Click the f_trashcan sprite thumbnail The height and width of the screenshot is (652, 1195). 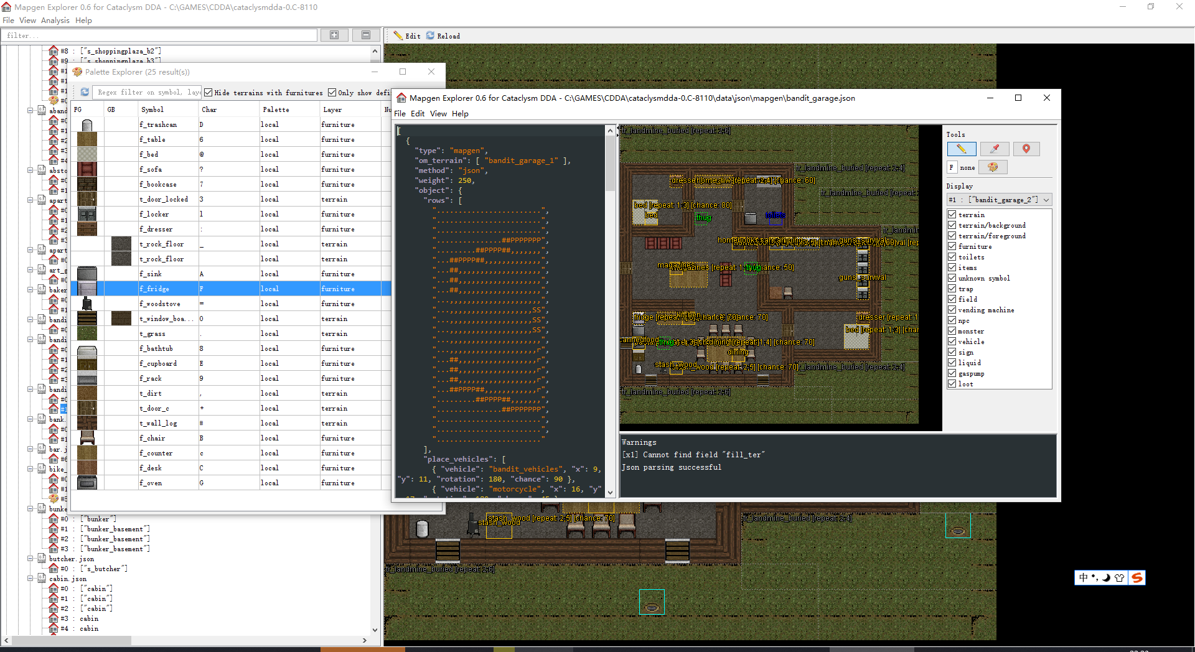click(x=87, y=124)
